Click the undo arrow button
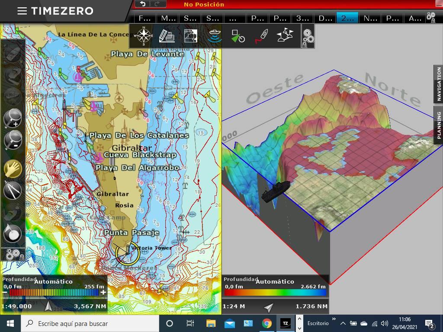 (143, 4)
